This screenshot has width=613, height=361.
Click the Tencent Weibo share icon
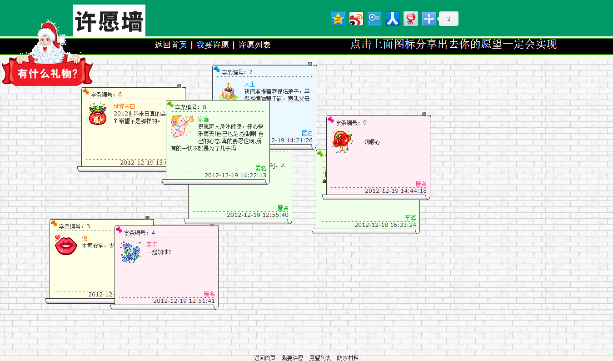tap(374, 19)
